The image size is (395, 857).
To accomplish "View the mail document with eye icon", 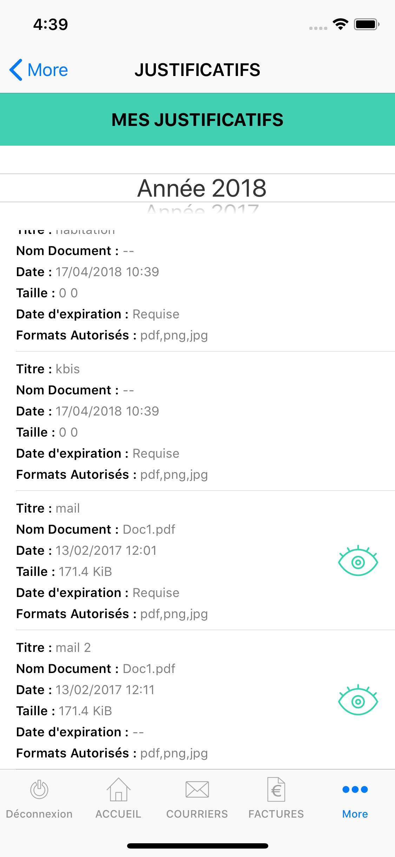I will [358, 561].
